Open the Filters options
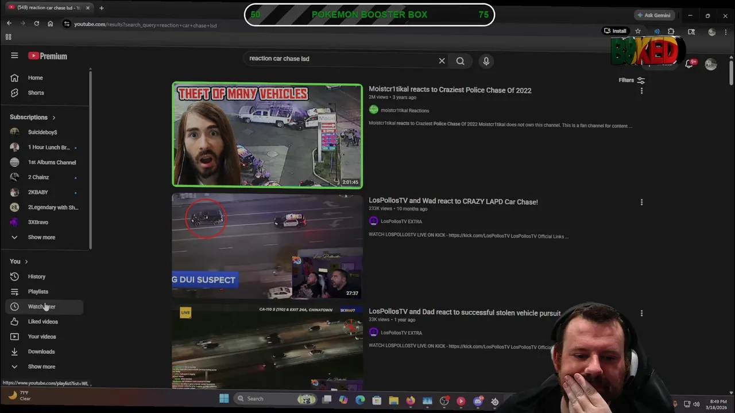The height and width of the screenshot is (413, 735). click(632, 80)
